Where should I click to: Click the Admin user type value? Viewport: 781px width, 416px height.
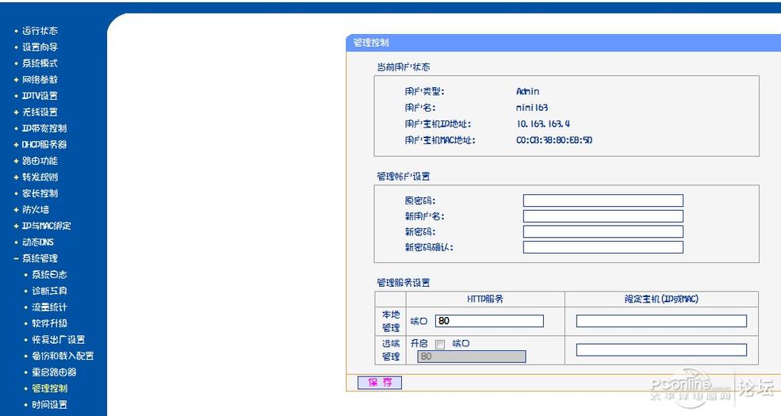527,91
